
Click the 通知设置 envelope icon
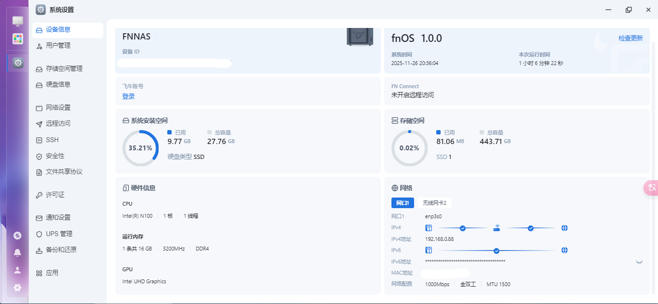[40, 218]
